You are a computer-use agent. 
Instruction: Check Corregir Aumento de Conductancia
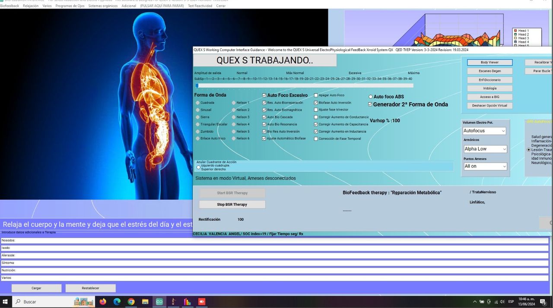(316, 117)
